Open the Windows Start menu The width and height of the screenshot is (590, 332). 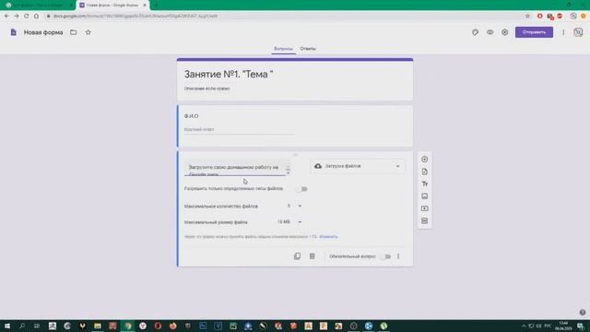pyautogui.click(x=6, y=326)
